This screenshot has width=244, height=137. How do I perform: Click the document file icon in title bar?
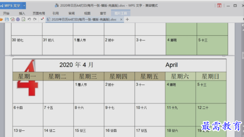(x=57, y=6)
